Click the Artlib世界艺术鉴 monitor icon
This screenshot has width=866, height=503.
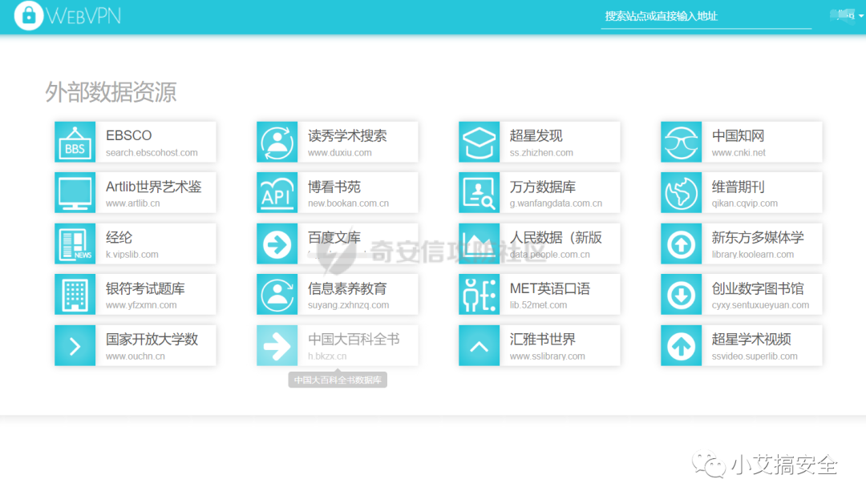[75, 193]
